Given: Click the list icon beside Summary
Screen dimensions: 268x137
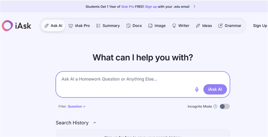Looking at the screenshot, I should tap(98, 26).
